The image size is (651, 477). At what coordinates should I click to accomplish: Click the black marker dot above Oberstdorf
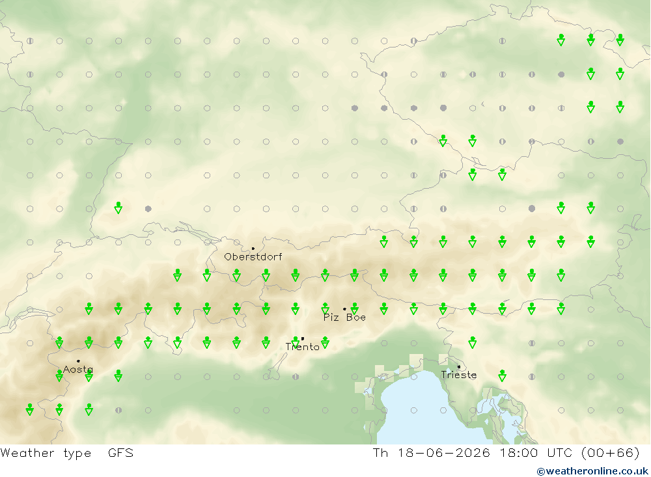[x=253, y=249]
